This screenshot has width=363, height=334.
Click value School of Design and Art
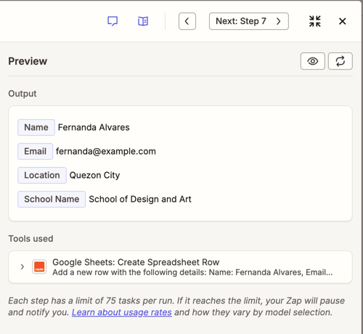(140, 199)
